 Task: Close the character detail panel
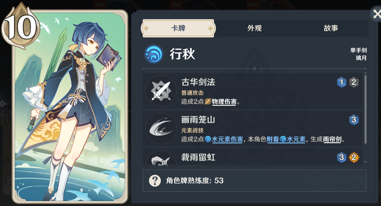click(376, 14)
